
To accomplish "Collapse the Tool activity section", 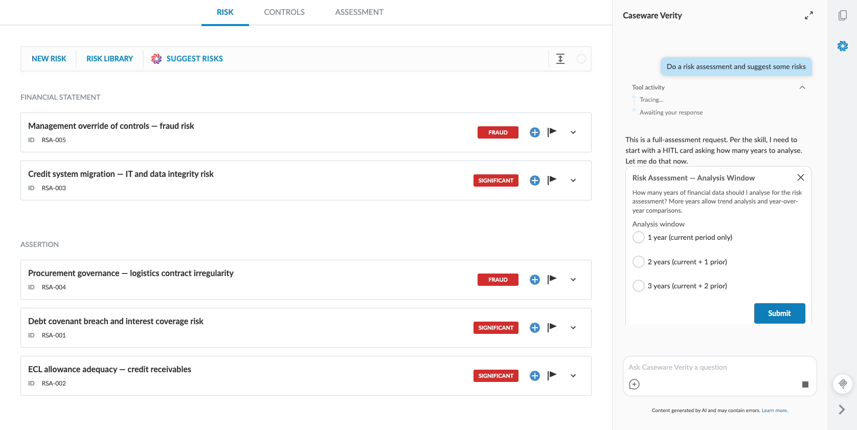I will click(x=802, y=87).
